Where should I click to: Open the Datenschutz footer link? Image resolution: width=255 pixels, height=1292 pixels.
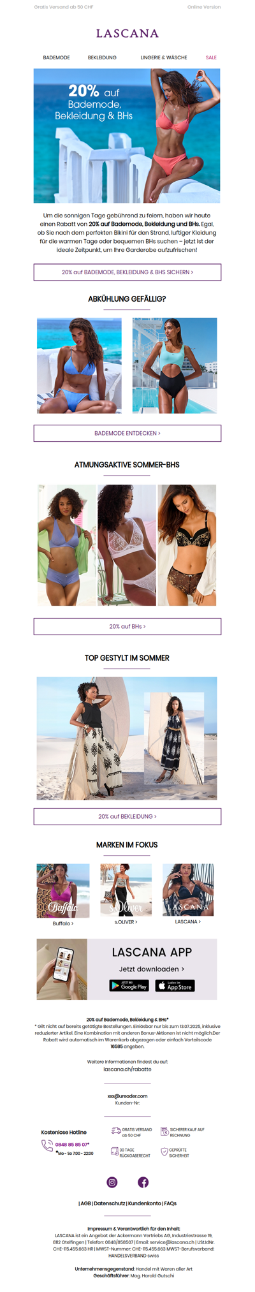[110, 1203]
